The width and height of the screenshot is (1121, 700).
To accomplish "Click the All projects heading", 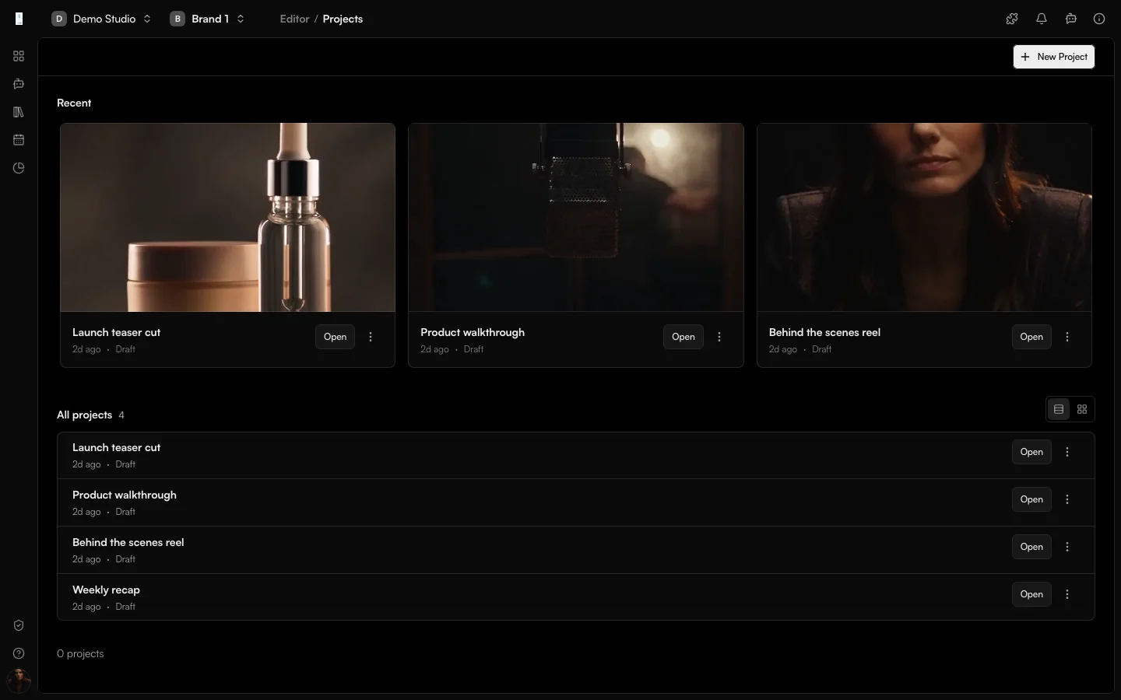I will point(84,415).
